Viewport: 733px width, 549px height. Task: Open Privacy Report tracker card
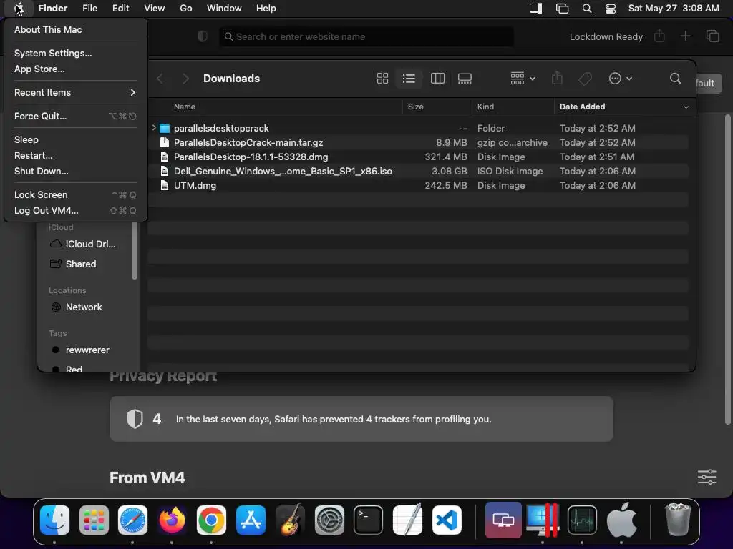(361, 419)
